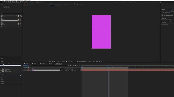
Task: Take a snapshot with the camera icon
Action: click(x=67, y=62)
